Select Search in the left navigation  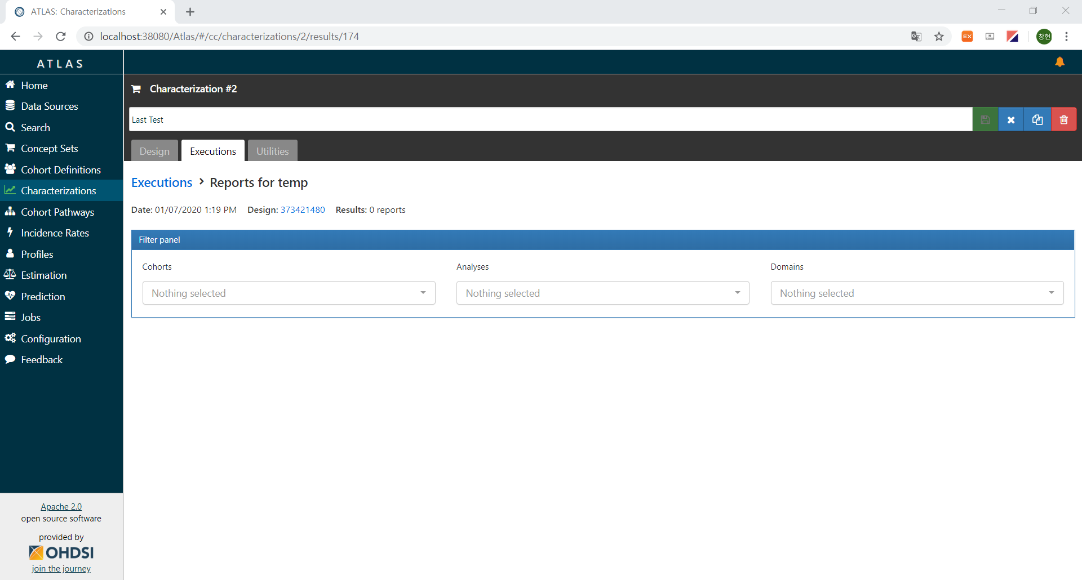(35, 127)
